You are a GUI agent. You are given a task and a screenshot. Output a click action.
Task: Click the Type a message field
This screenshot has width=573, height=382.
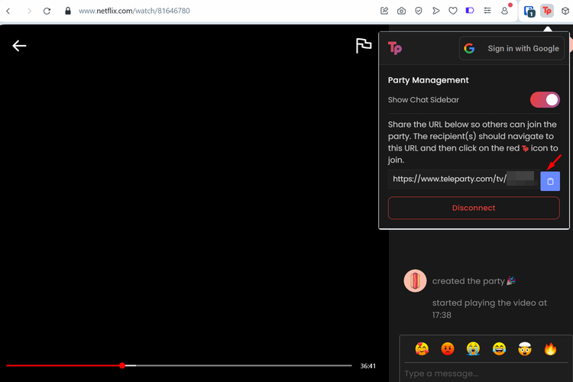(x=486, y=374)
